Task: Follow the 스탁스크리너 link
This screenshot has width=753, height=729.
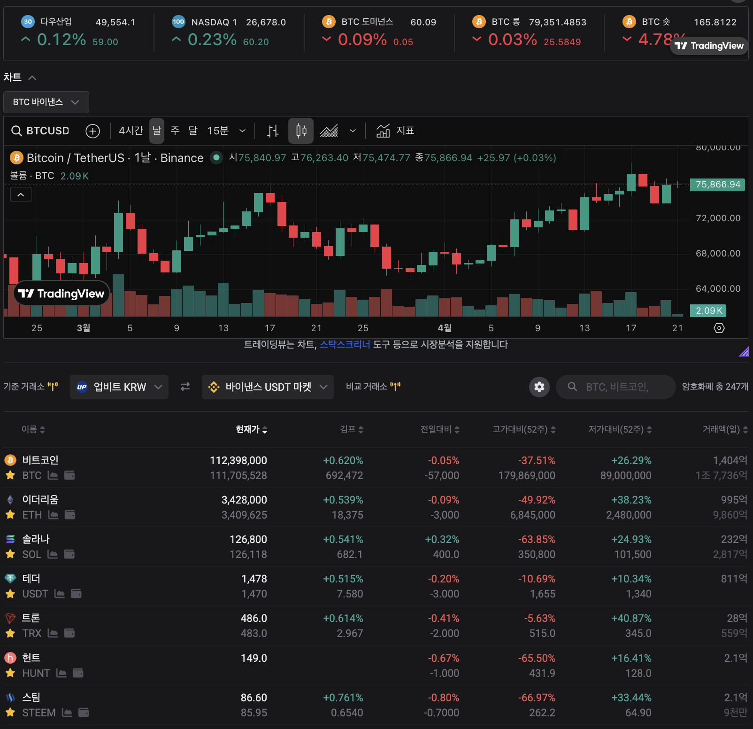Action: tap(345, 344)
